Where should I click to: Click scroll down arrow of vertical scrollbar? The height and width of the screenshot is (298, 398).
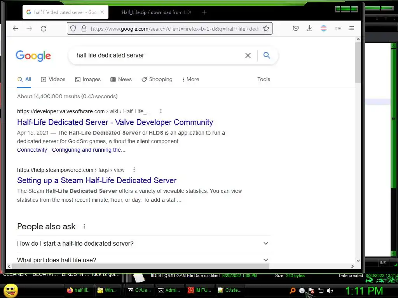[358, 260]
